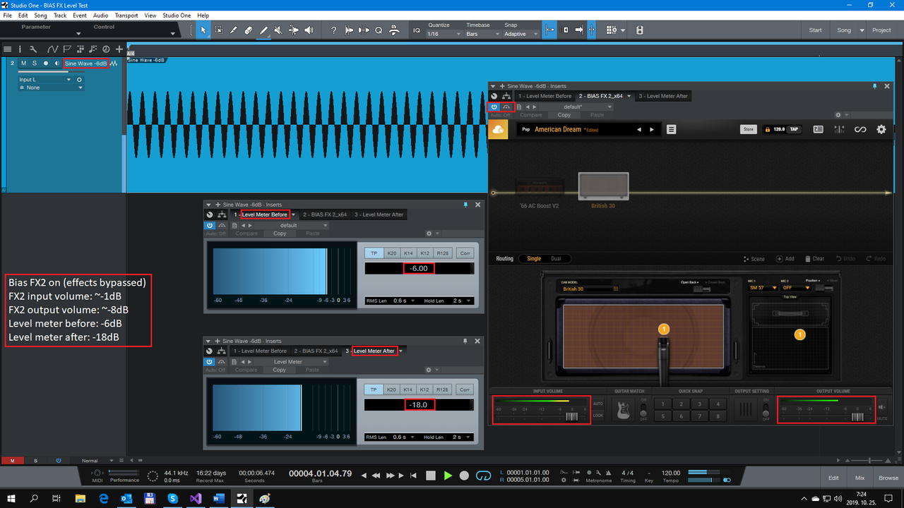Open BIAS FX settings gear
Image resolution: width=904 pixels, height=508 pixels.
coord(881,129)
